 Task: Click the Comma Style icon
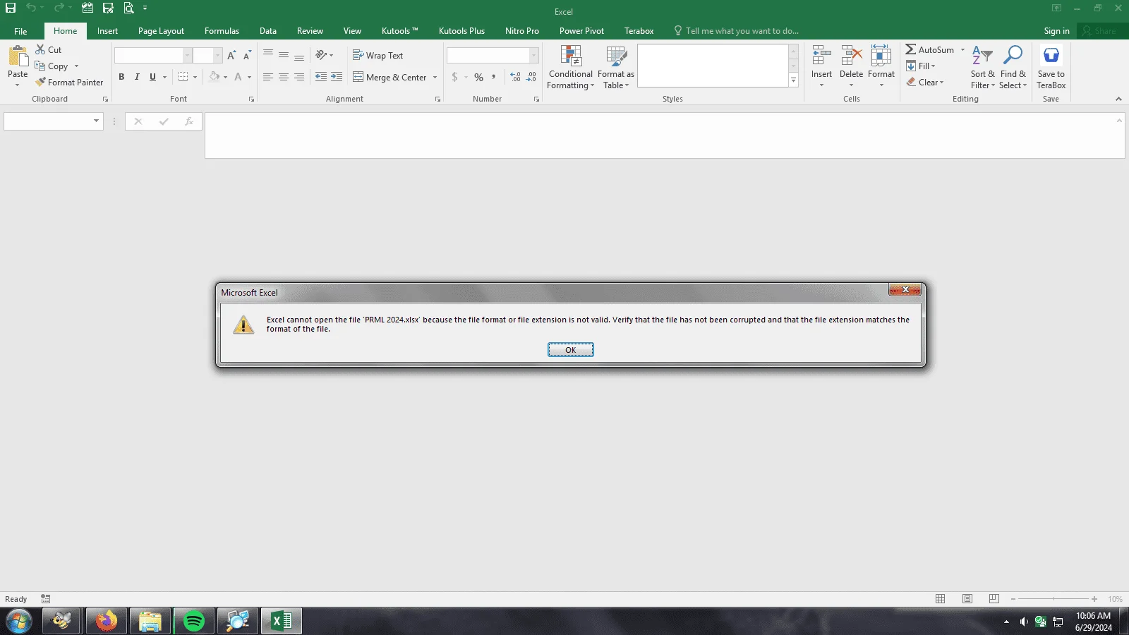point(494,77)
